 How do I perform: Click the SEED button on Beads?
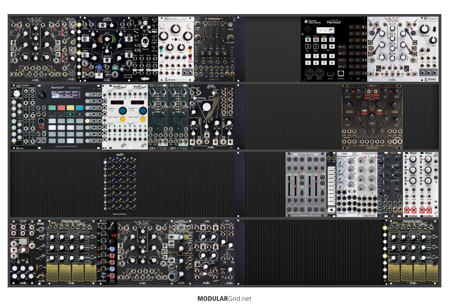click(189, 26)
